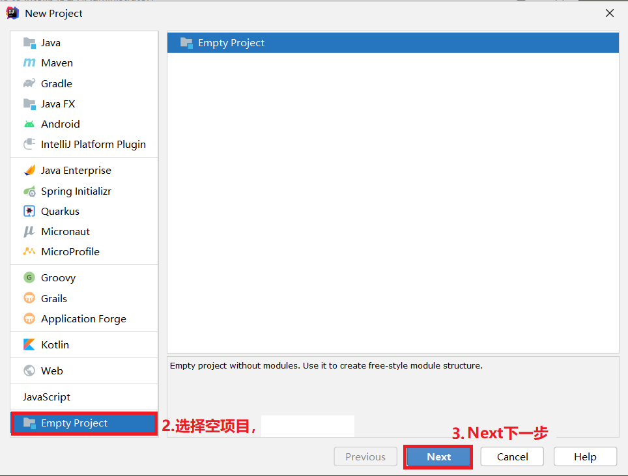
Task: Click the IntelliJ Platform Plugin icon
Action: click(29, 144)
